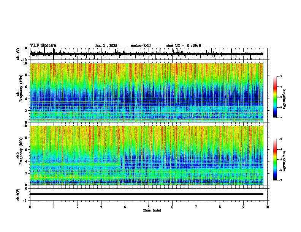Click the "3" tick on the time axis
Screen dimensions: 301x232
coord(101,207)
